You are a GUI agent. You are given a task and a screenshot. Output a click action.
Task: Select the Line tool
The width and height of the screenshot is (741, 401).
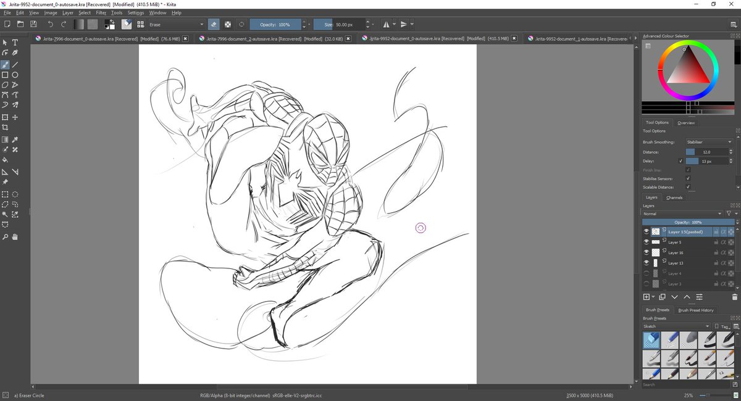coord(15,64)
